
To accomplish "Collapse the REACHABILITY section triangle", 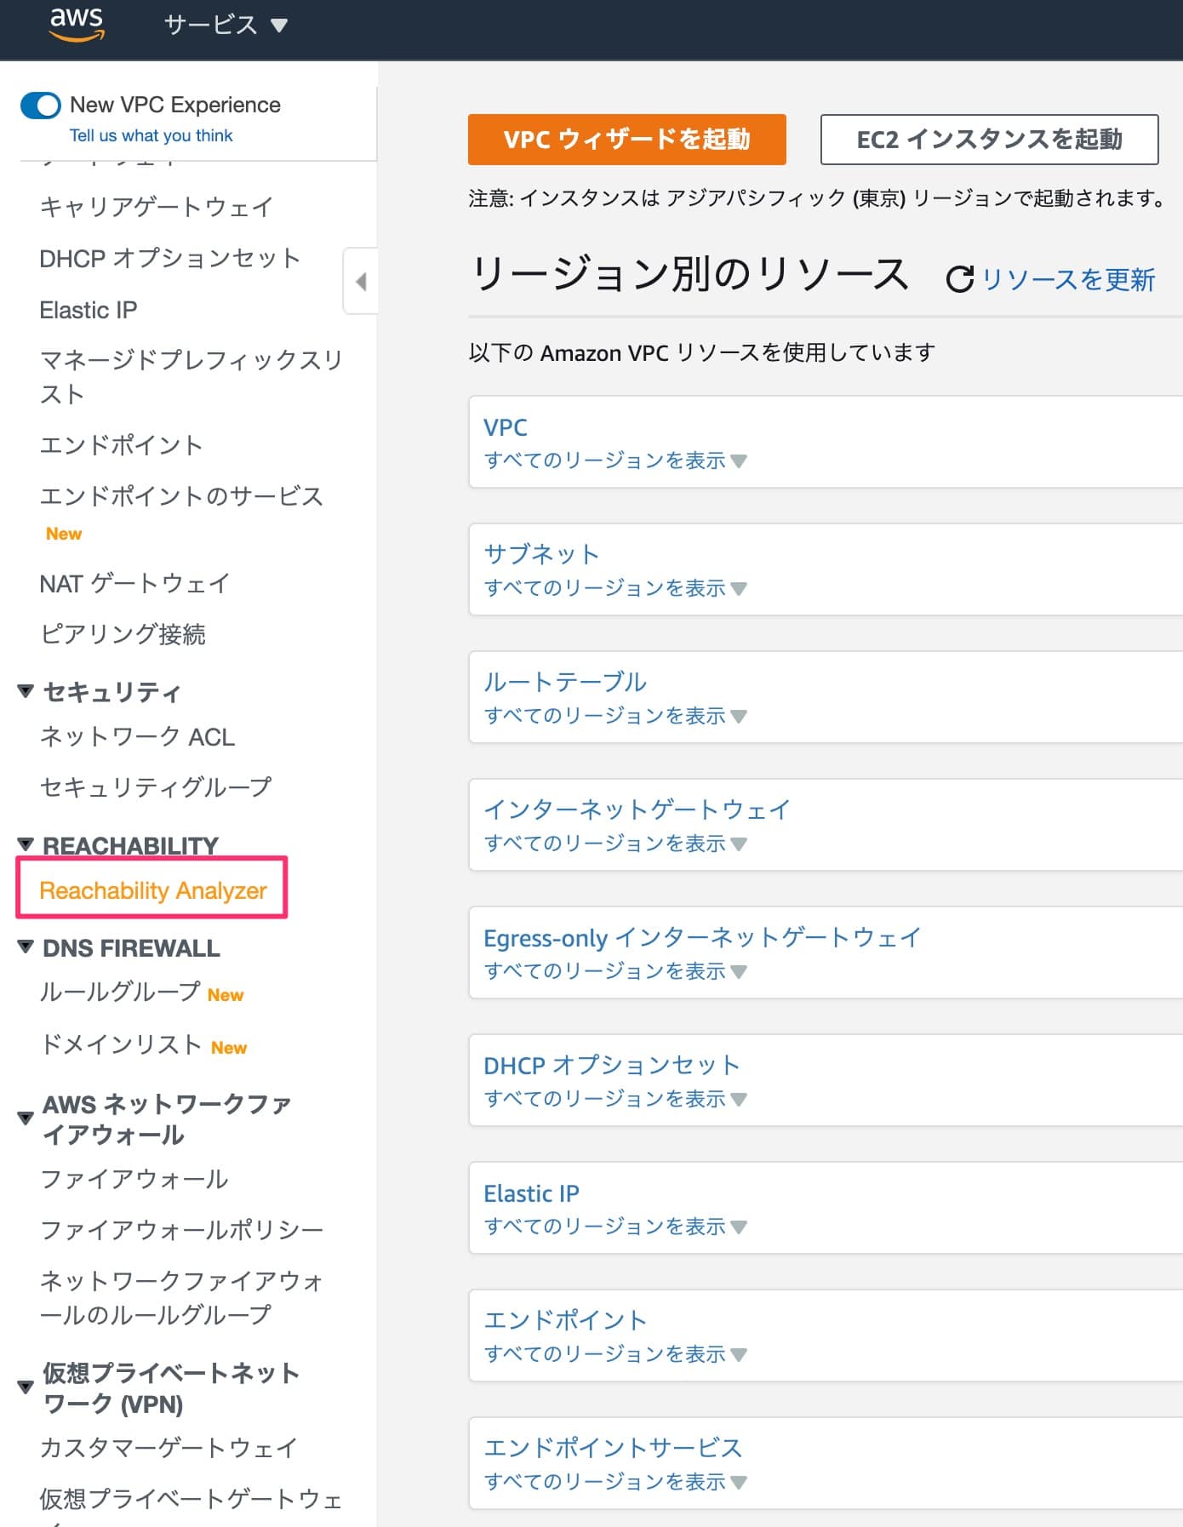I will (26, 844).
